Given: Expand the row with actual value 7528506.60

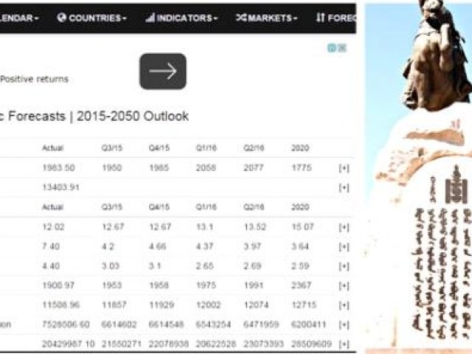Looking at the screenshot, I should tap(343, 324).
